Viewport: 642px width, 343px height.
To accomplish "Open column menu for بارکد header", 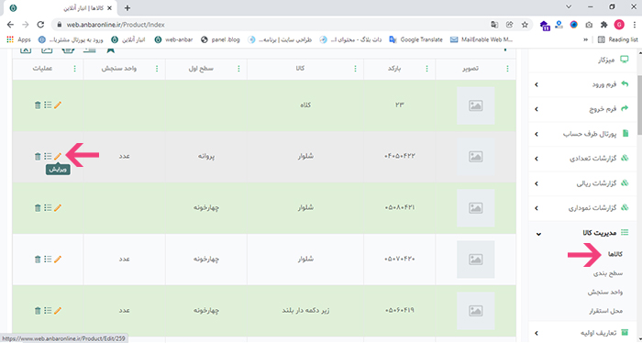I will 427,69.
